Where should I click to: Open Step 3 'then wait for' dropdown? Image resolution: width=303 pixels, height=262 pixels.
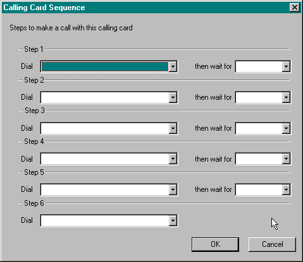[286, 128]
